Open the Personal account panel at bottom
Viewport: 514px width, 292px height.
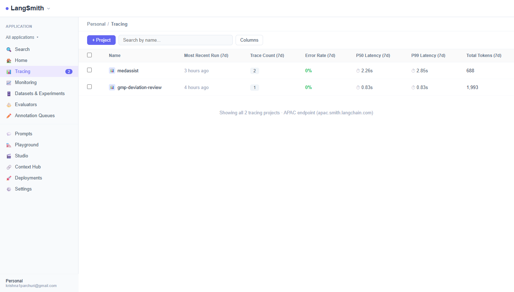[39, 283]
